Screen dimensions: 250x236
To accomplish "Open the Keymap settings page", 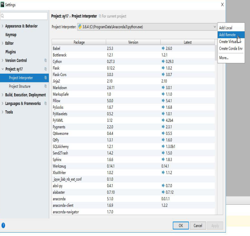I will (x=11, y=35).
